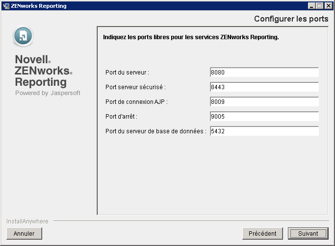The image size is (335, 246).
Task: Click 'Powered by Jaspersoft' text
Action: [48, 93]
